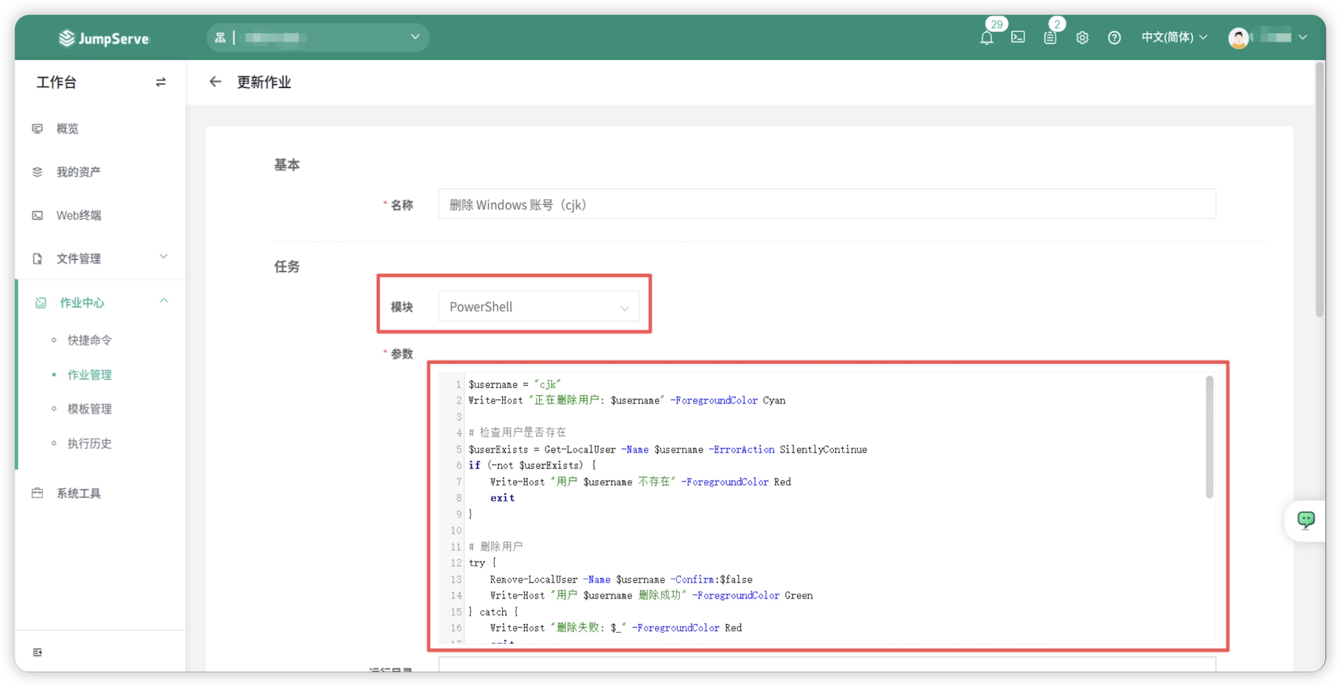The height and width of the screenshot is (687, 1341).
Task: Click the help question mark icon
Action: (x=1114, y=37)
